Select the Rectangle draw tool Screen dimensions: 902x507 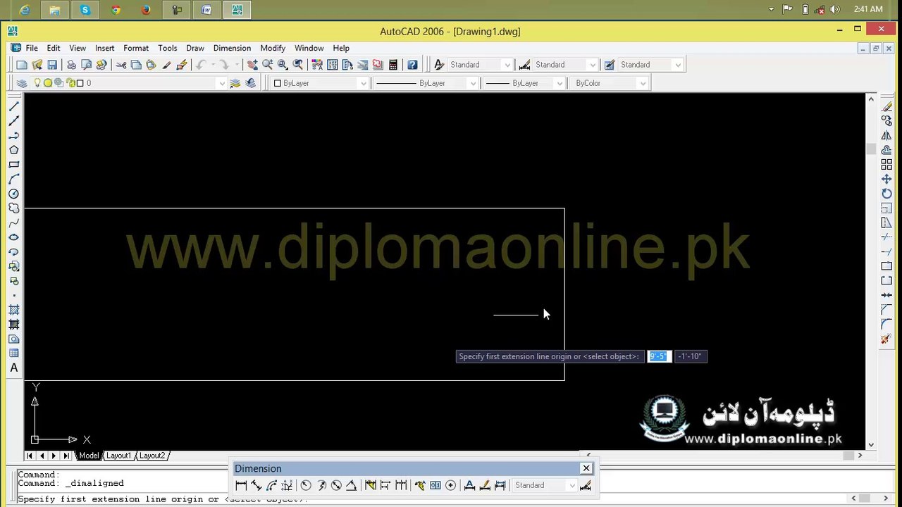coord(13,165)
